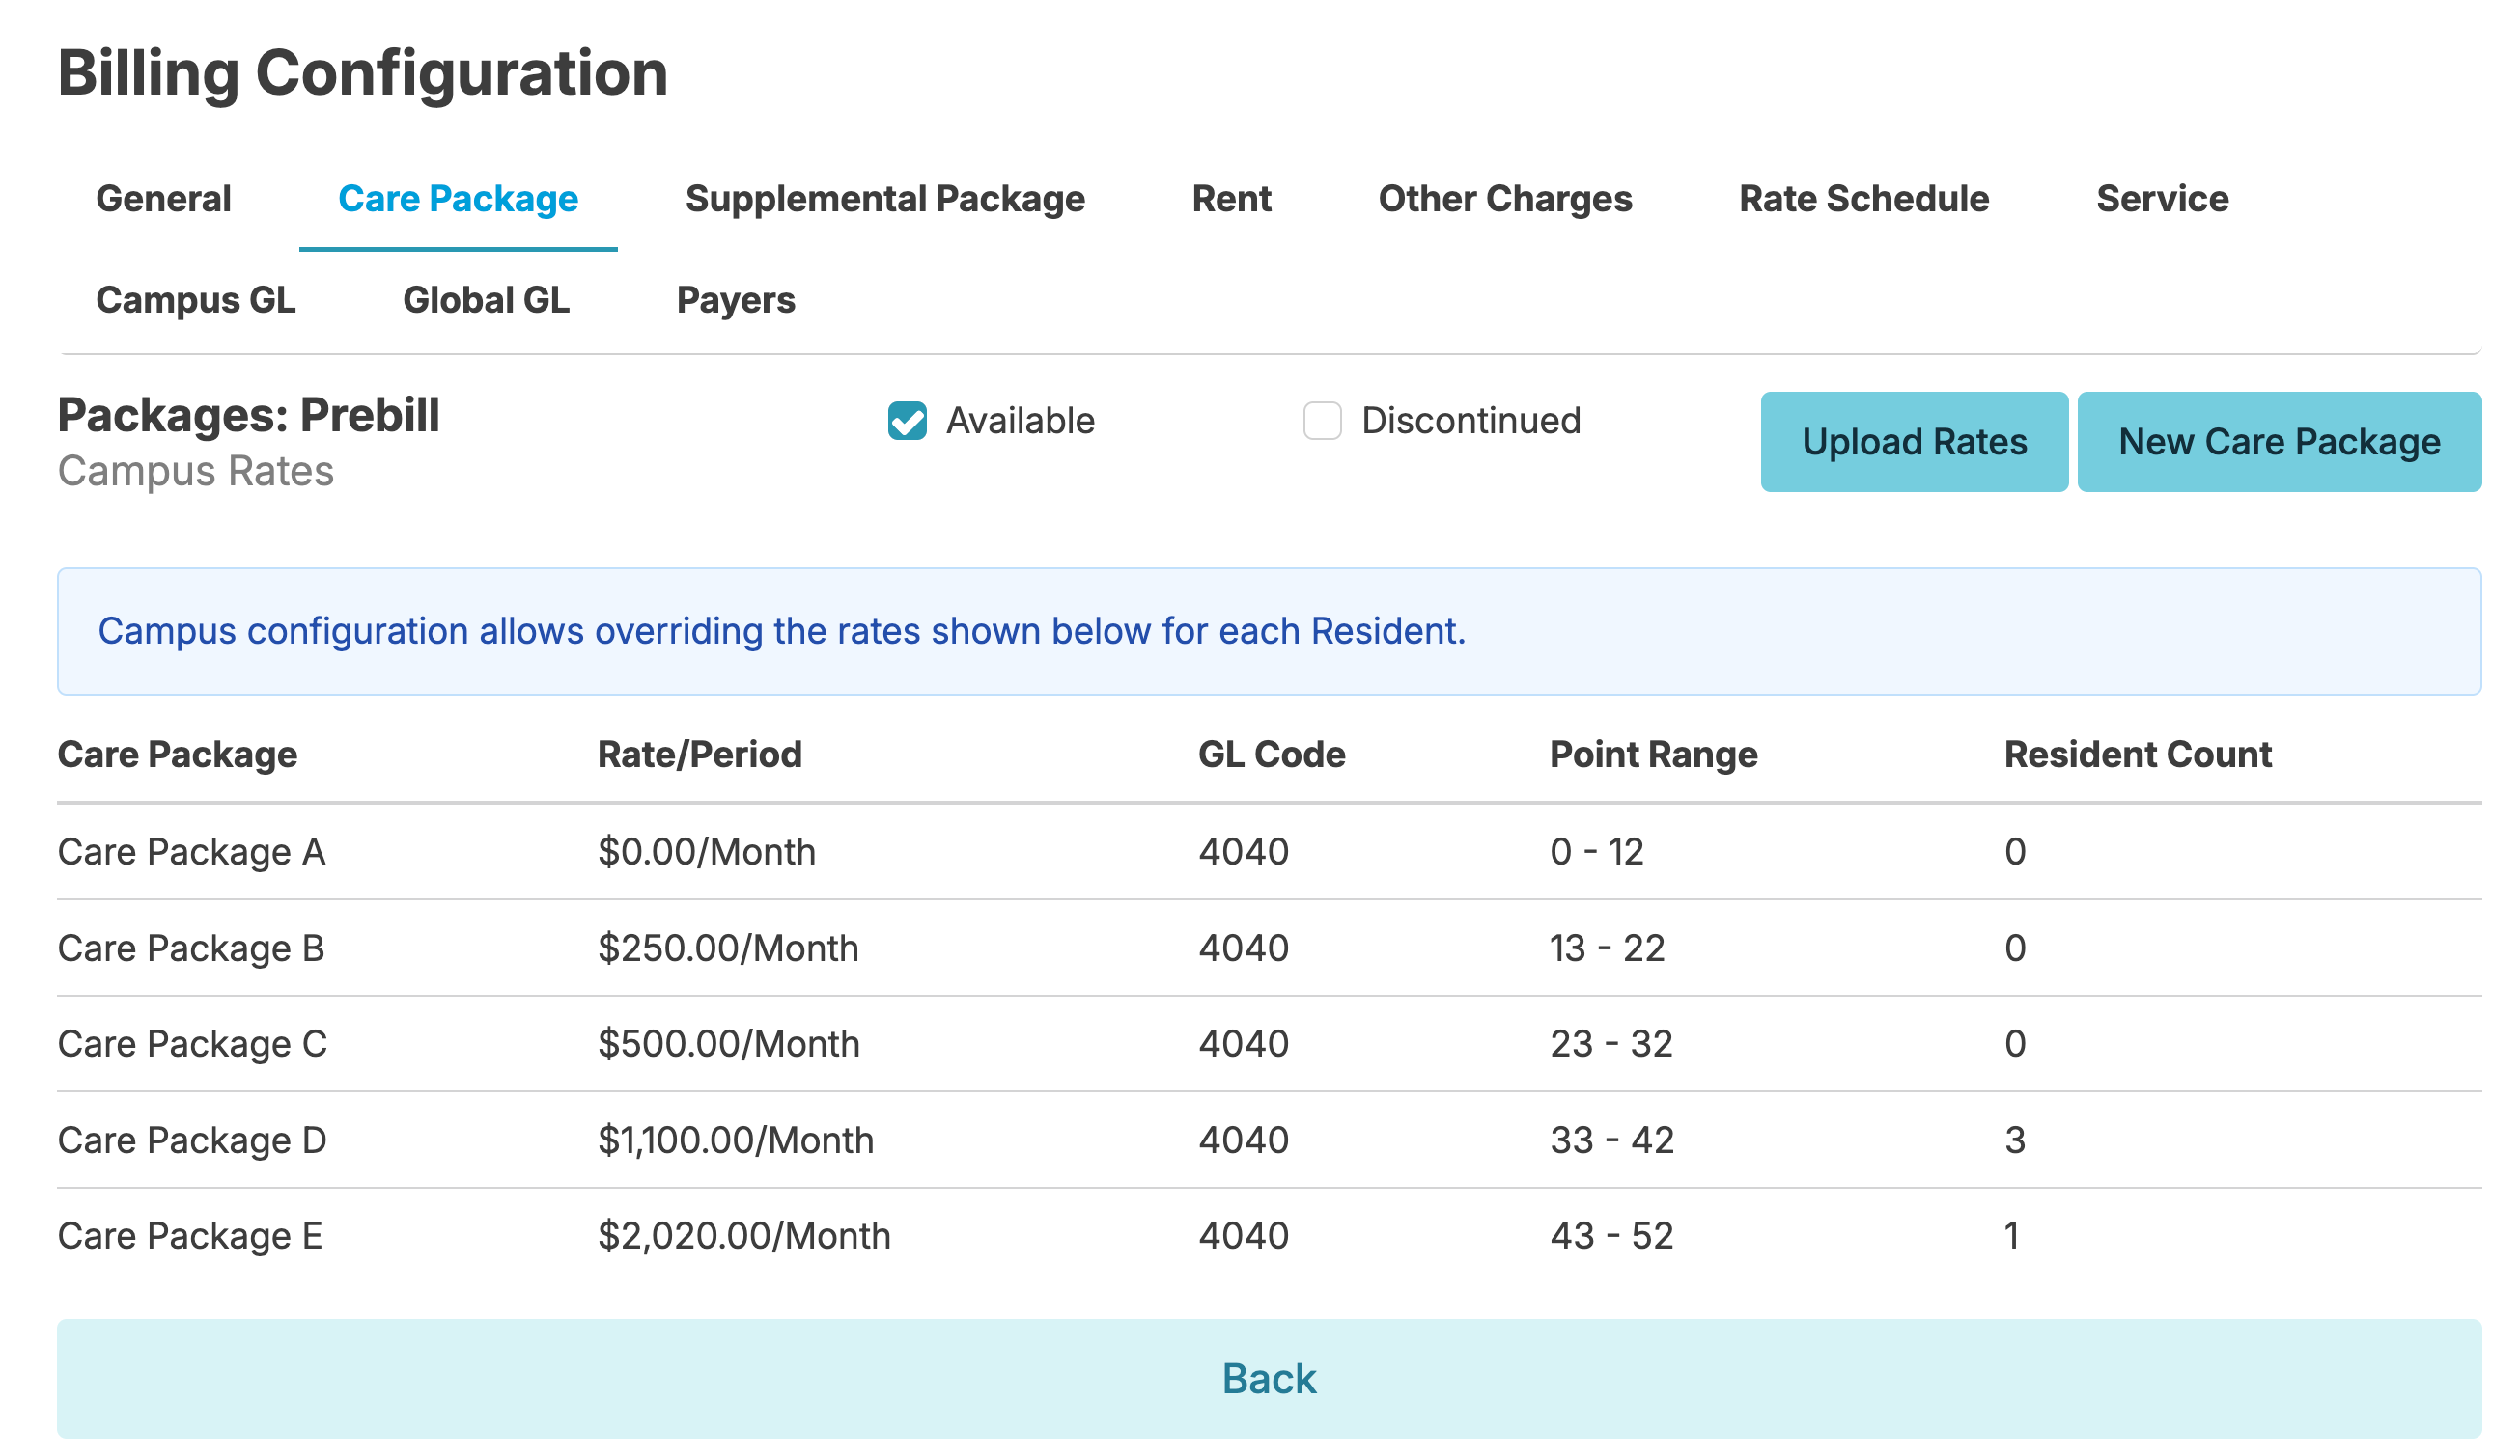Go to the Payers tab
Viewport: 2520px width, 1456px height.
[735, 300]
